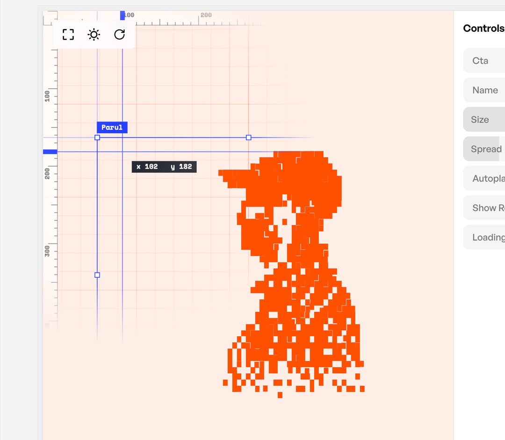The image size is (505, 440).
Task: Toggle the Autoplay control
Action: 484,178
